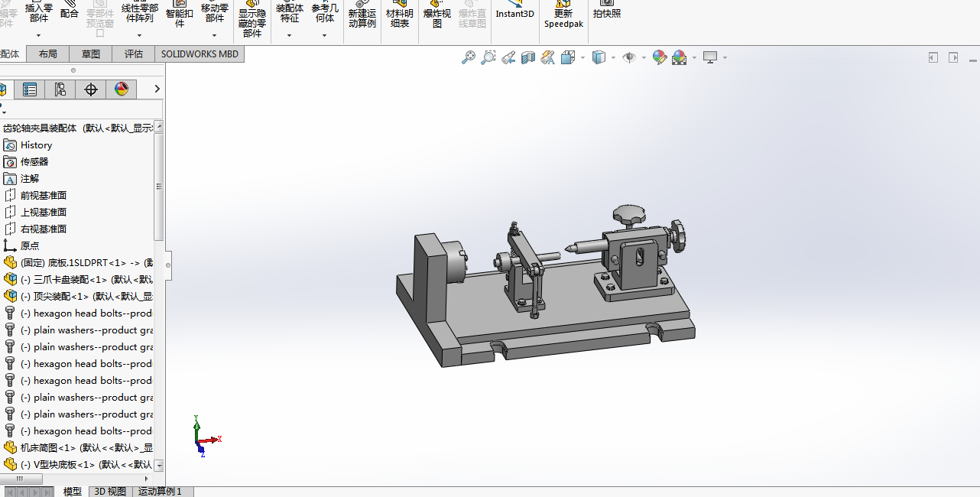
Task: Select the 原点 (Origin) tree item
Action: click(21, 246)
